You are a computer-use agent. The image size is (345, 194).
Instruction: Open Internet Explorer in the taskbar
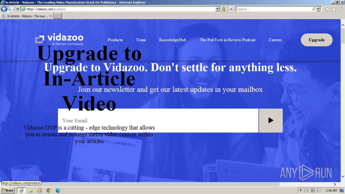21,190
